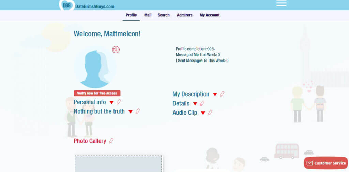This screenshot has width=349, height=172.
Task: Click the camera icon to upload profile photo
Action: [x=116, y=50]
